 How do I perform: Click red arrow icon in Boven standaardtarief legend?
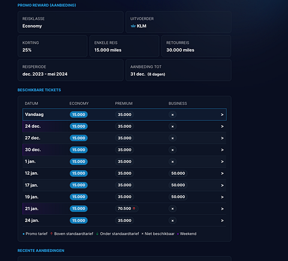(x=52, y=233)
